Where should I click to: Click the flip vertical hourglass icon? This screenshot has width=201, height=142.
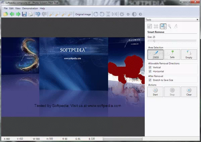click(108, 14)
